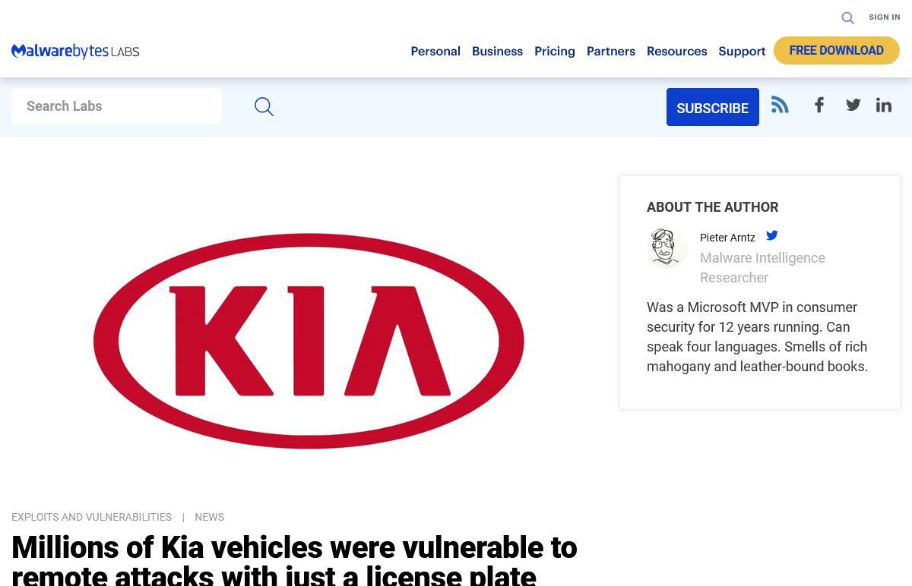Open the LinkedIn icon
Screen dimensions: 912x586
point(883,105)
